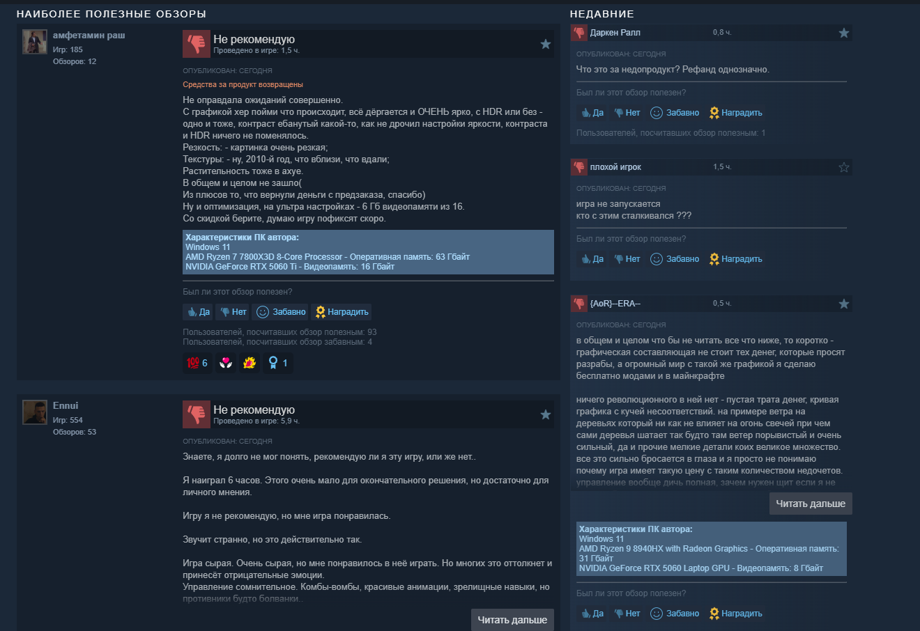This screenshot has width=920, height=631.
Task: Click thumbs-down icon on амфетамин раш review
Action: [x=197, y=44]
